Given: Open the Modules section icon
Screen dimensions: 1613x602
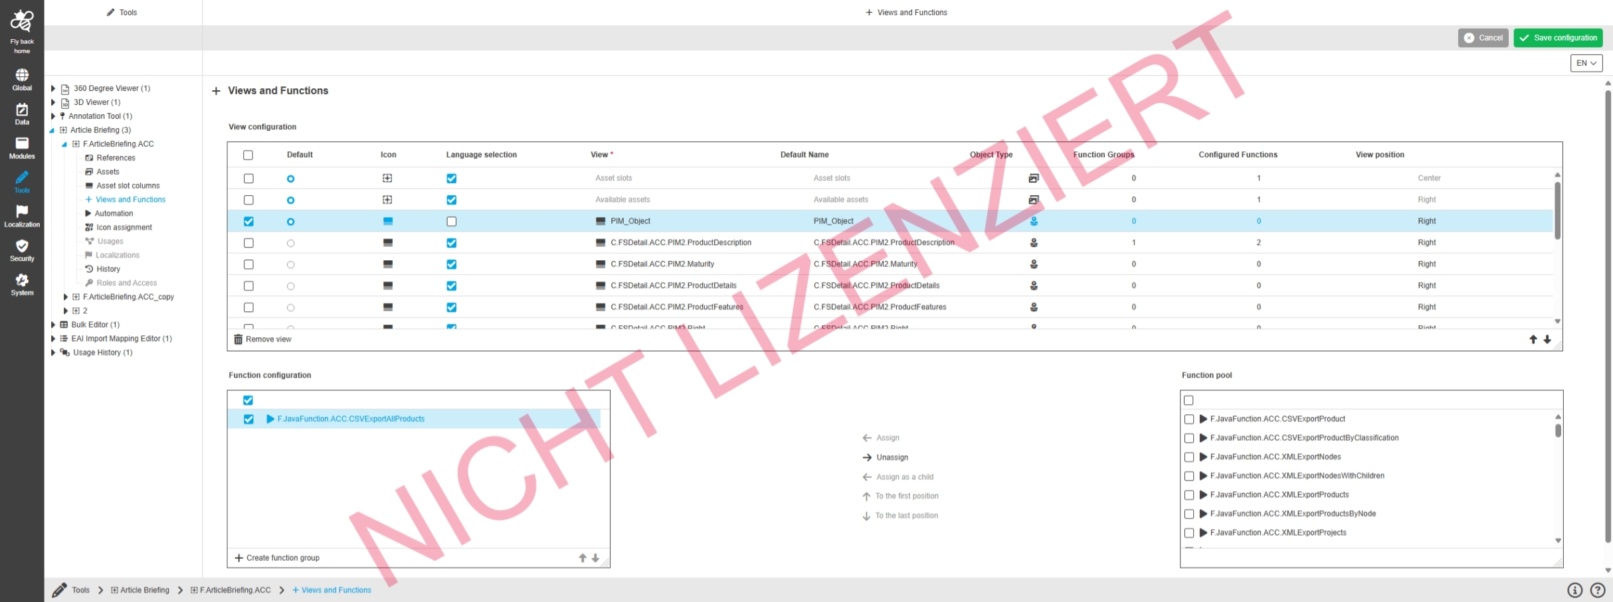Looking at the screenshot, I should tap(22, 143).
